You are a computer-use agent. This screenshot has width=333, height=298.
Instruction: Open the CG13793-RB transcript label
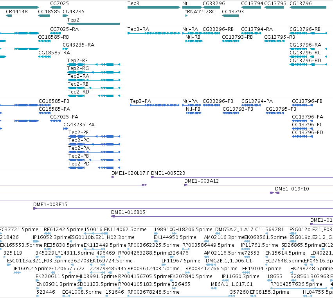tap(237, 37)
